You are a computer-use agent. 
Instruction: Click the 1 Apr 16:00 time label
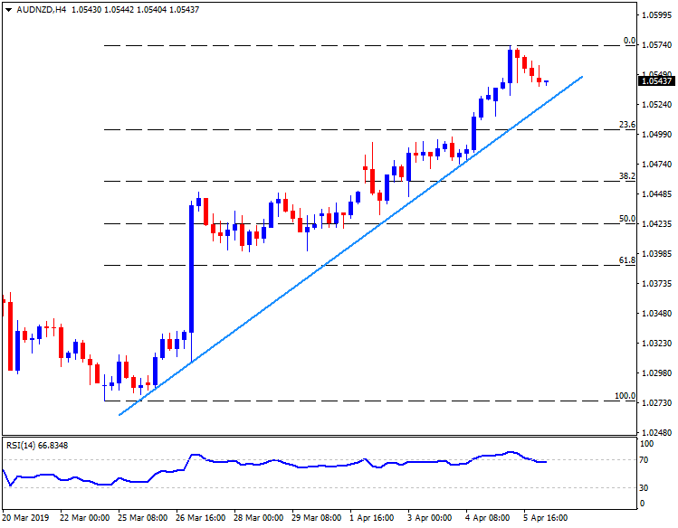pyautogui.click(x=372, y=518)
